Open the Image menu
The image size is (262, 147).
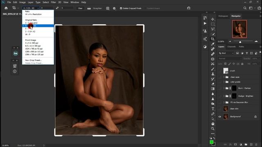coord(22,2)
